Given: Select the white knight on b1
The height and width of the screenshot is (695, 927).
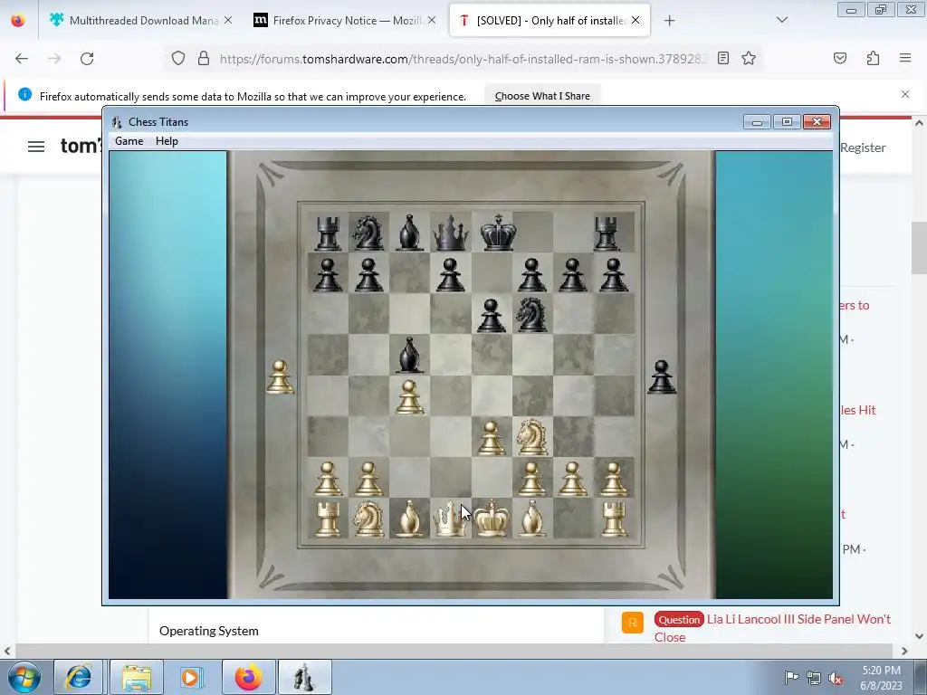Looking at the screenshot, I should (x=368, y=519).
